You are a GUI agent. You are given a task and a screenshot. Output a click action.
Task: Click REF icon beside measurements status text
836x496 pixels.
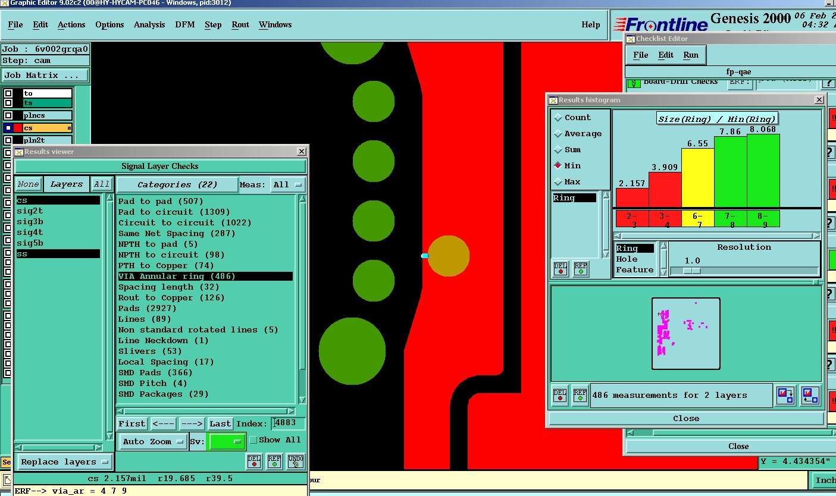coord(580,395)
